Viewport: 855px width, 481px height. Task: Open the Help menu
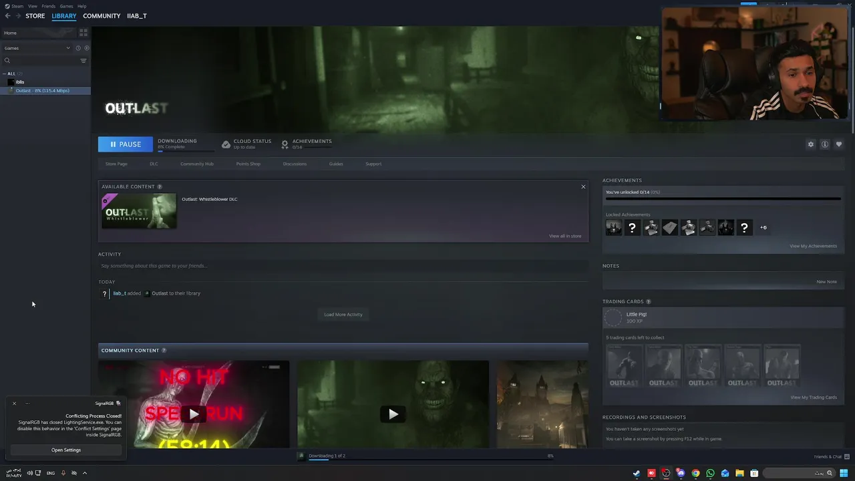(82, 6)
